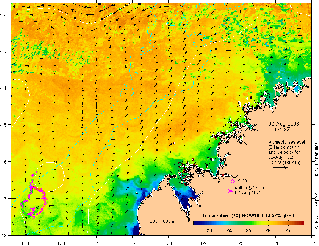Click latitude axis label -18
The width and height of the screenshot is (319, 246).
pyautogui.click(x=4, y=235)
